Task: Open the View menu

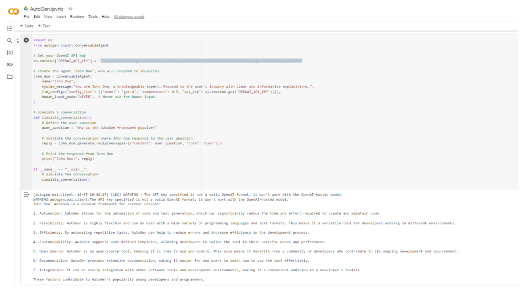Action: 48,17
